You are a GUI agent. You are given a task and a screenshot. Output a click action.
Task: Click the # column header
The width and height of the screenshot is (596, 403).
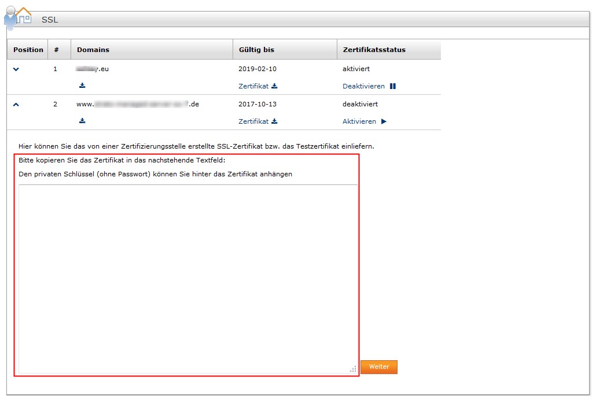59,49
